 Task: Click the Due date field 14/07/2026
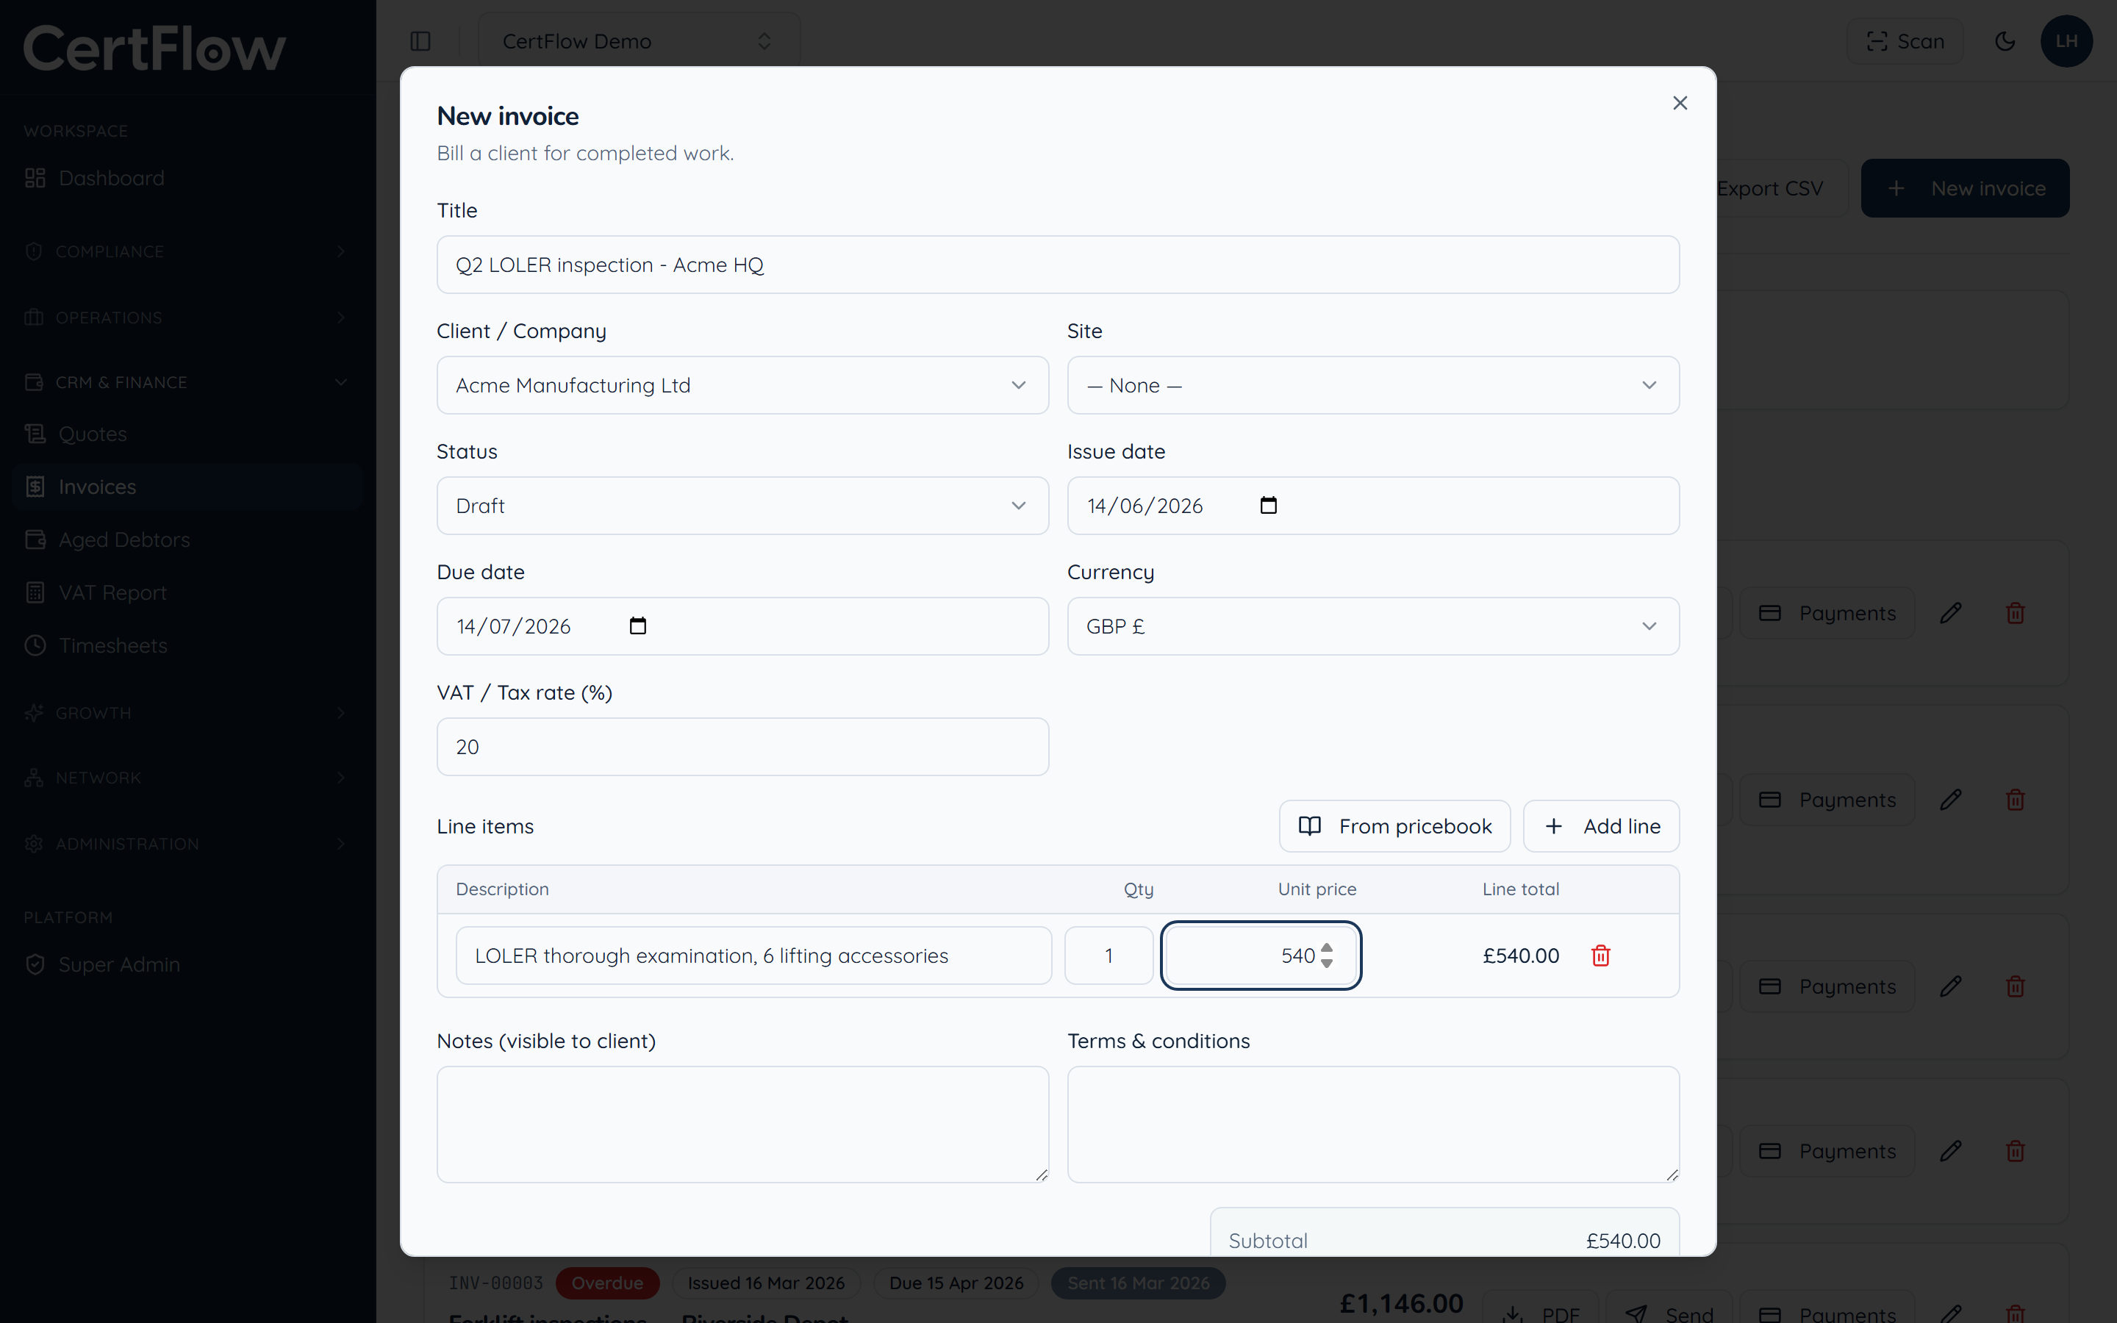742,626
